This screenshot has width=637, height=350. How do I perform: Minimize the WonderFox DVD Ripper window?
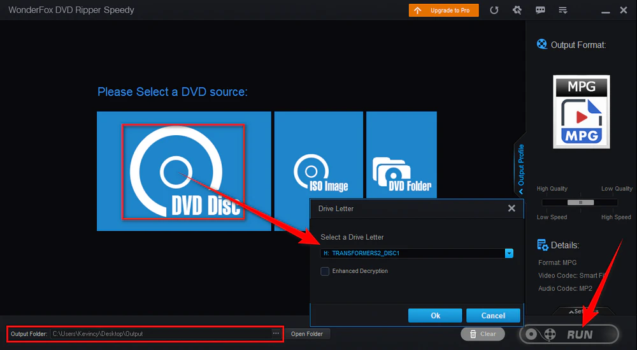tap(606, 11)
